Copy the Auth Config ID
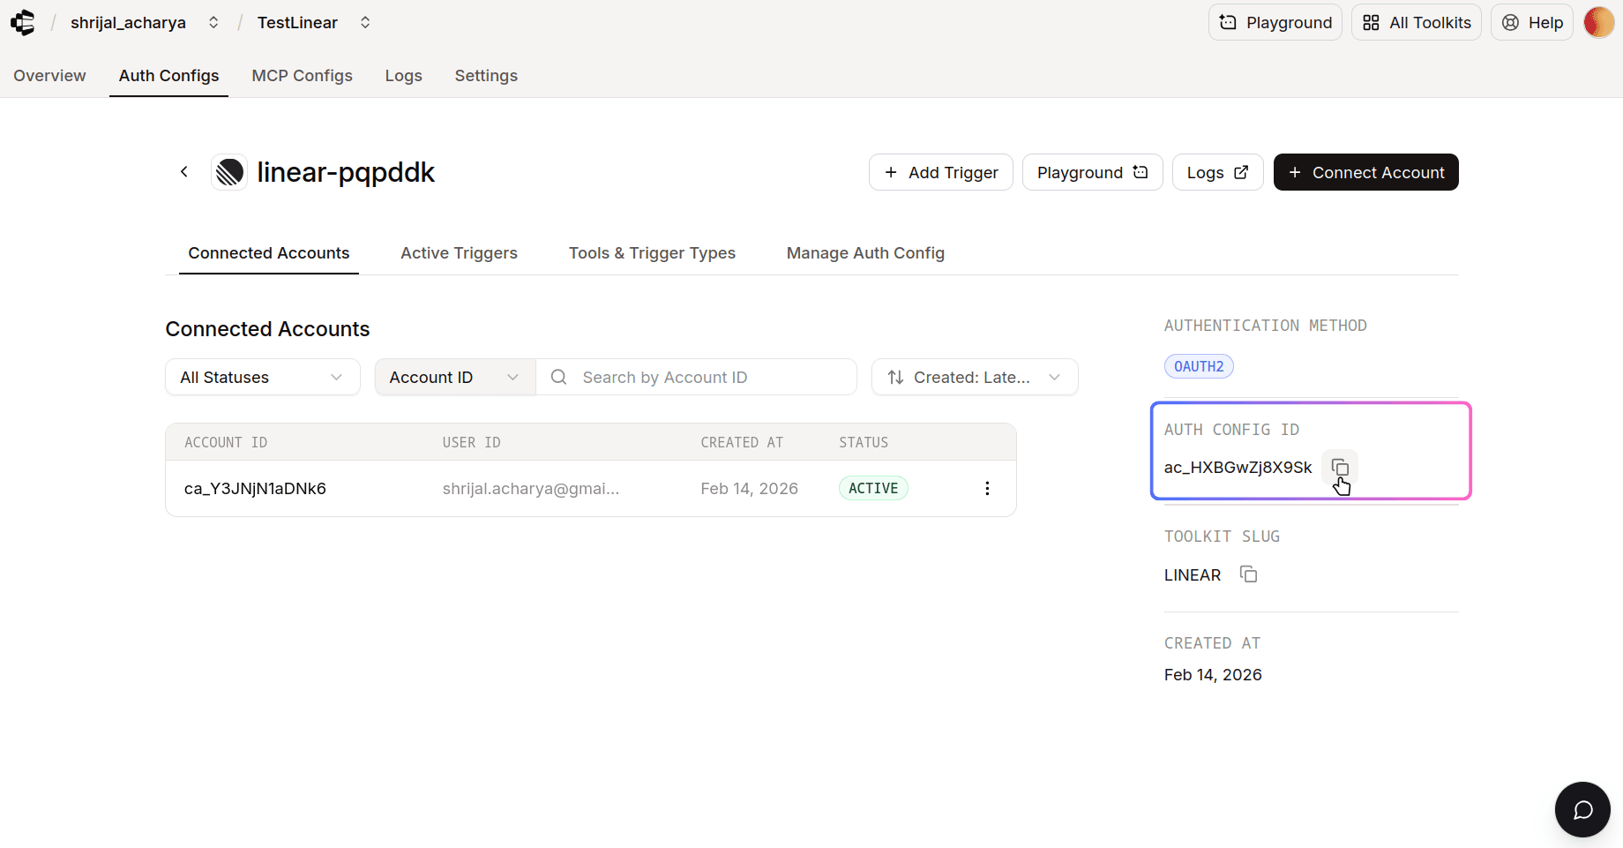 coord(1340,467)
